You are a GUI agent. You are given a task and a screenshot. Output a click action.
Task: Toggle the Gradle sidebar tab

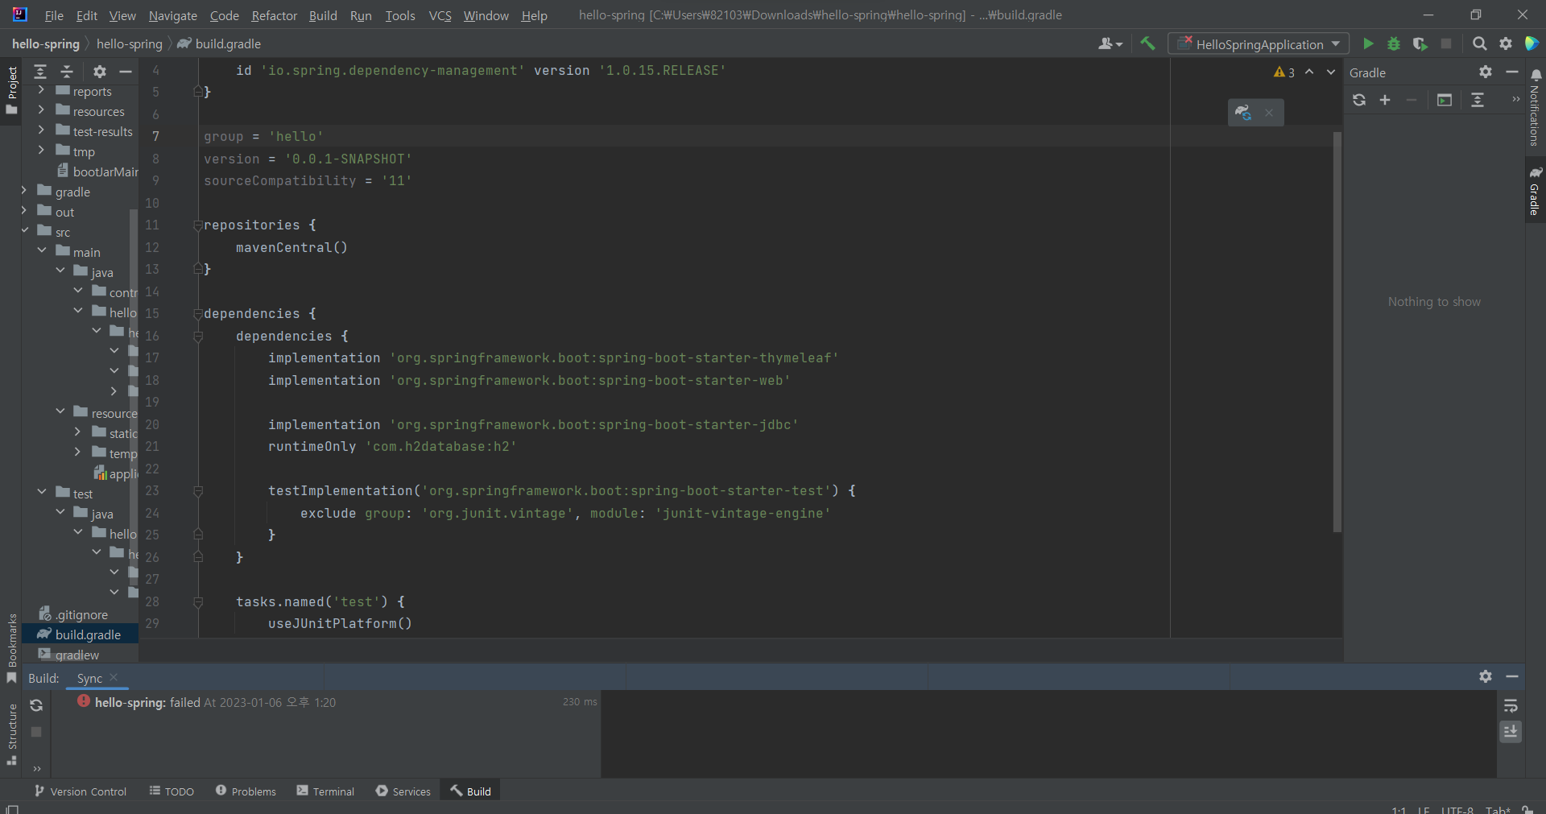point(1536,191)
